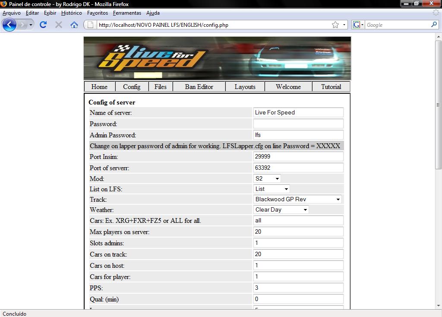
Task: Click the scrollbar down arrow
Action: tap(438, 306)
